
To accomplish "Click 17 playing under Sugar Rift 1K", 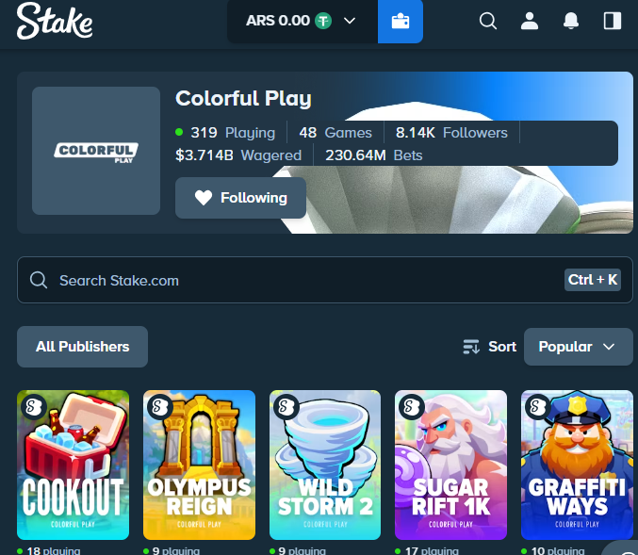I will [427, 550].
